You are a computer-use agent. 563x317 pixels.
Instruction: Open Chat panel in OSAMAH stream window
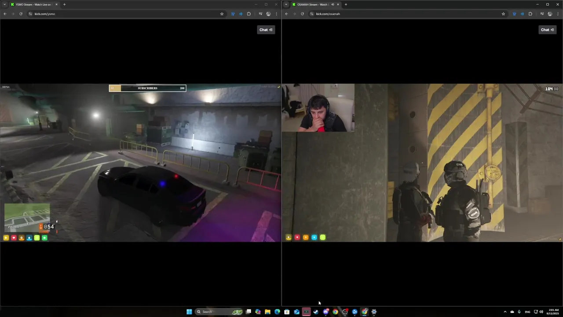[547, 29]
